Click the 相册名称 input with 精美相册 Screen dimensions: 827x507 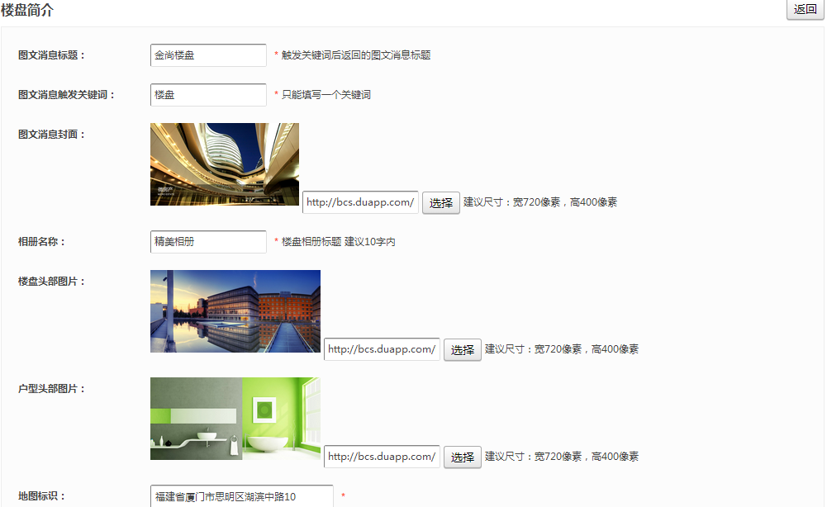[208, 242]
